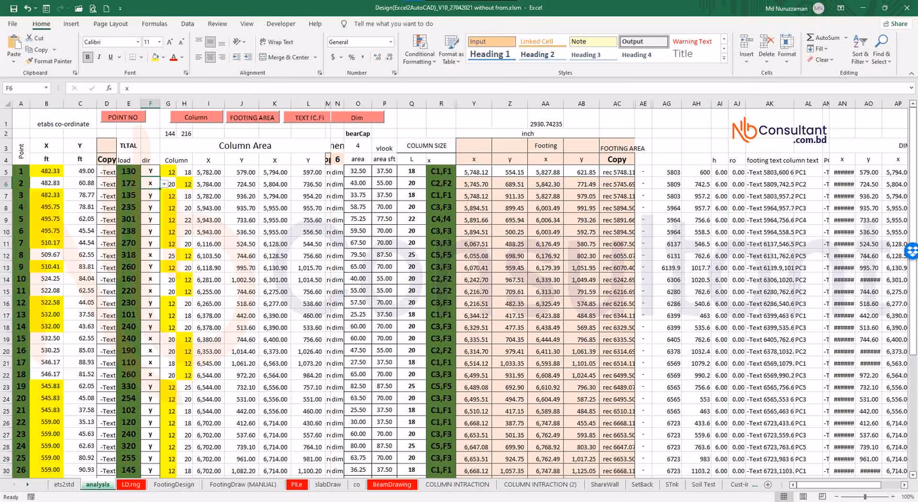Screen dimensions: 918x502
Task: Click the POINT NO button
Action: point(123,117)
